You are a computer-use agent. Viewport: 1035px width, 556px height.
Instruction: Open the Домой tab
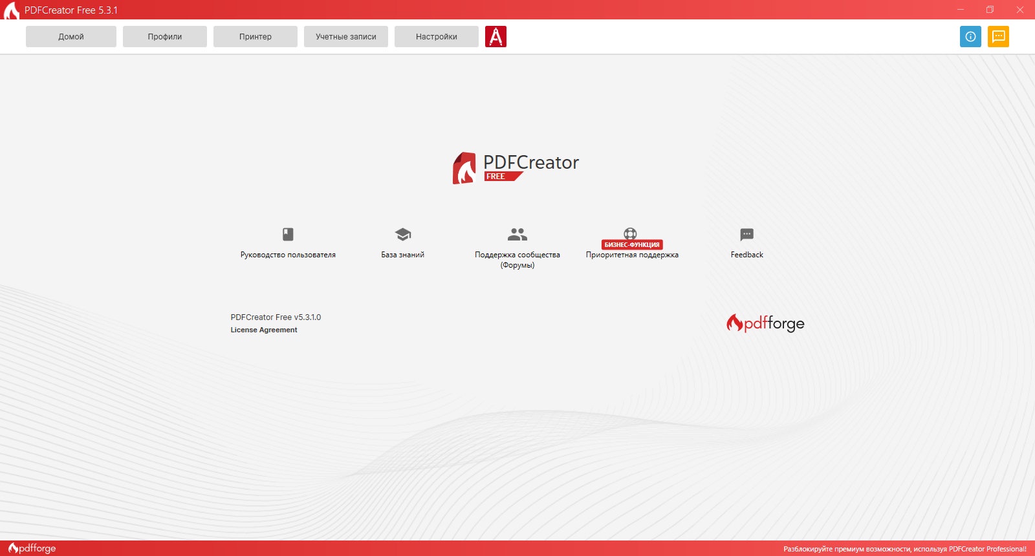(x=71, y=37)
